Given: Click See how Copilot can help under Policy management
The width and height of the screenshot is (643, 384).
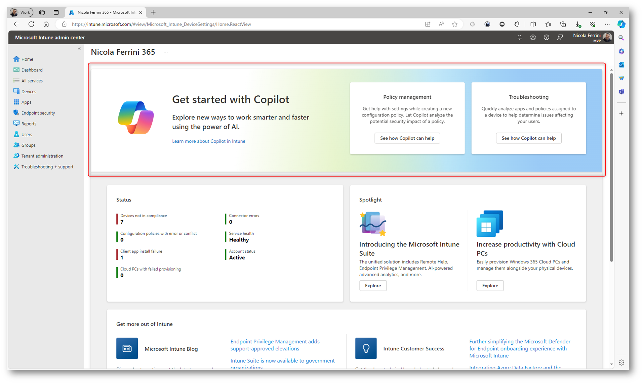Looking at the screenshot, I should tap(407, 138).
